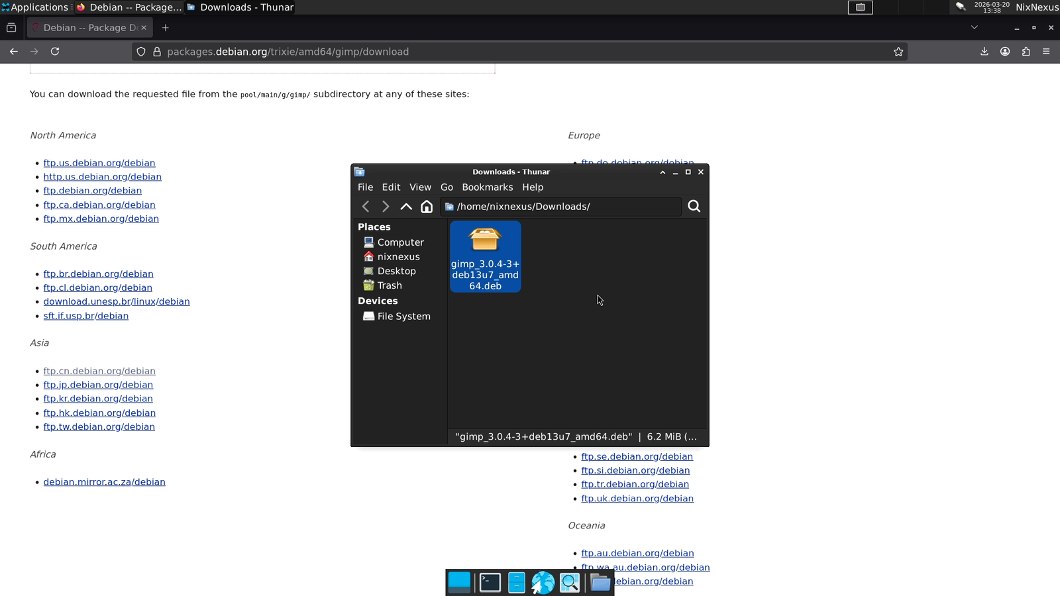This screenshot has width=1060, height=596.
Task: Click the Firefox URL address bar
Action: (x=519, y=52)
